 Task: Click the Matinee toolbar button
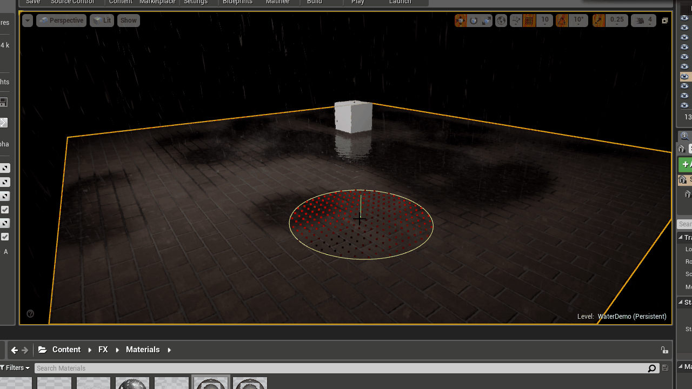tap(277, 2)
